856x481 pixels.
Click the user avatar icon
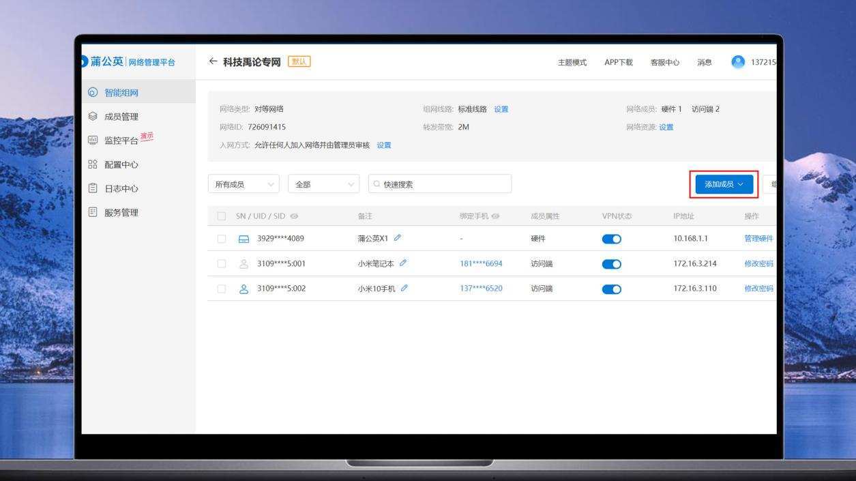(x=738, y=62)
